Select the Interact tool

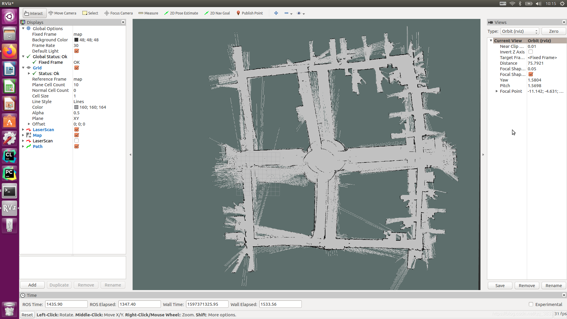(34, 13)
